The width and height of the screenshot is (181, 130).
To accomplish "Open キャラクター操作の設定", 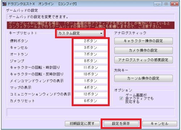I will coord(143,41).
